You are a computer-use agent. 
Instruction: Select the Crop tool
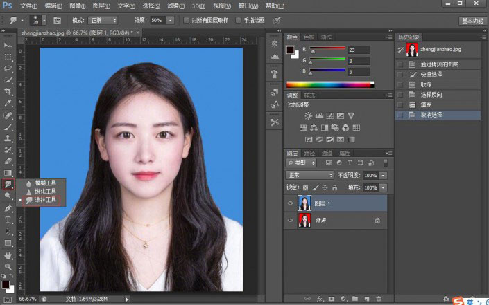pyautogui.click(x=8, y=91)
